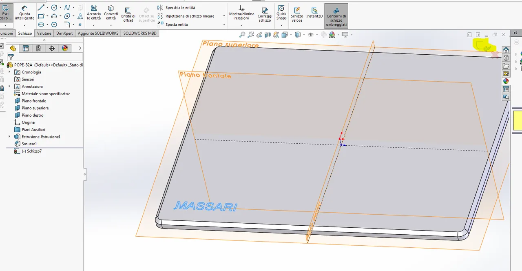
Task: Select Piano frontale in the tree
Action: tap(30, 101)
